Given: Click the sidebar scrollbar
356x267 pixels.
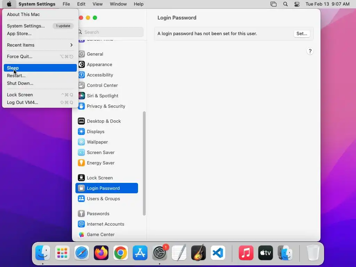Looking at the screenshot, I should coord(144,163).
